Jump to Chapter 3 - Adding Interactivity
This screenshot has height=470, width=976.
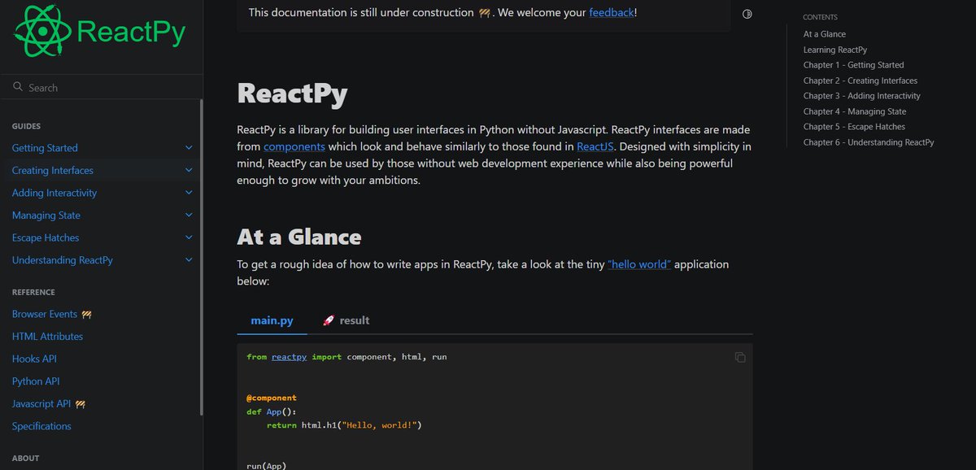pyautogui.click(x=862, y=96)
